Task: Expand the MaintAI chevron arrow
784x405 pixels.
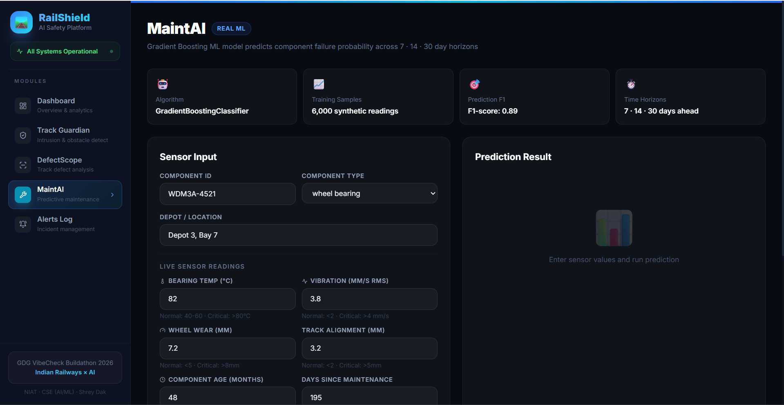Action: pos(112,195)
